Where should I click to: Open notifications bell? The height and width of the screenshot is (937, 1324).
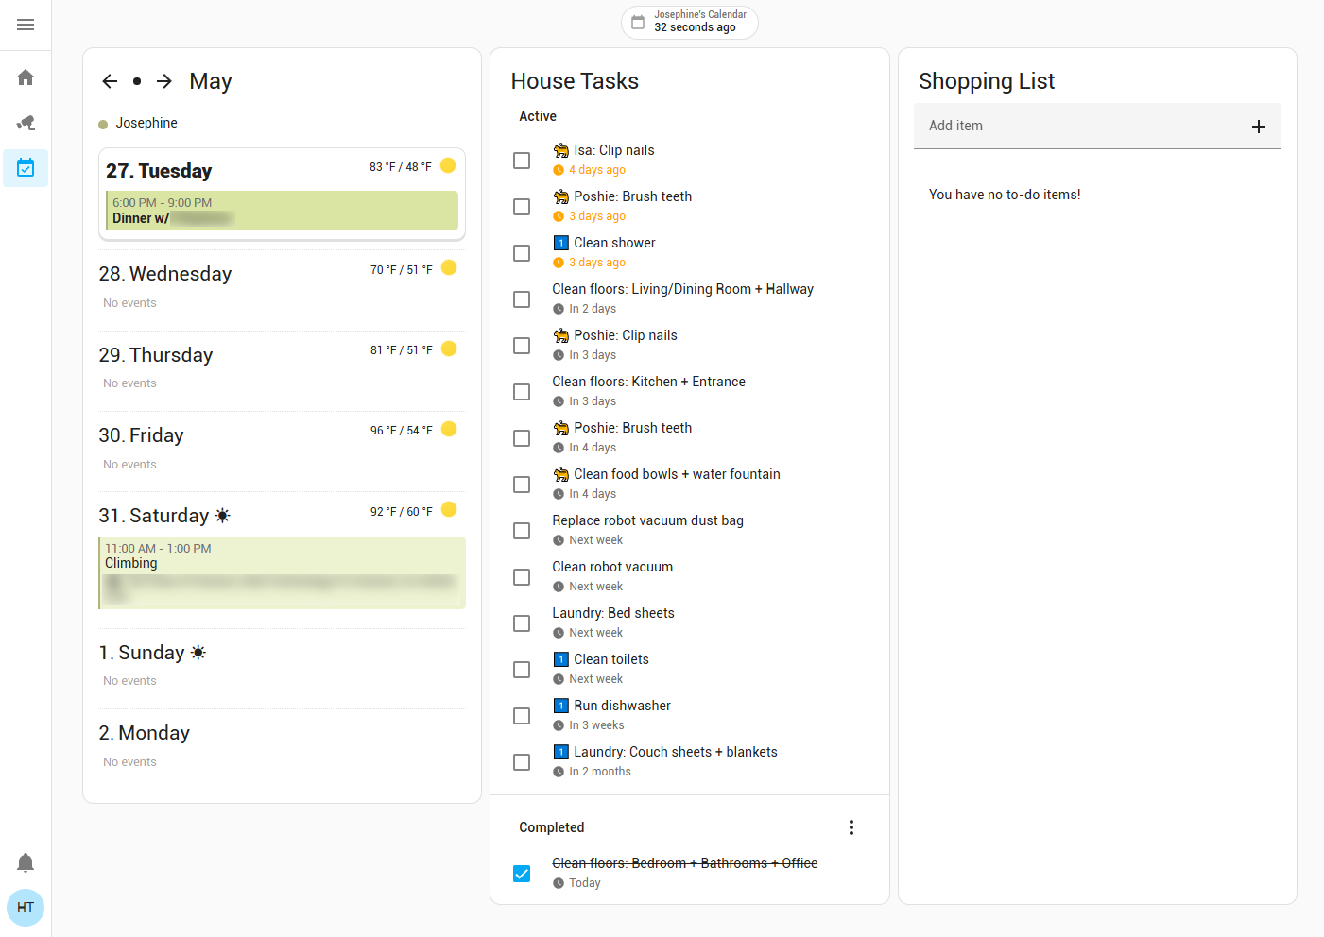26,862
